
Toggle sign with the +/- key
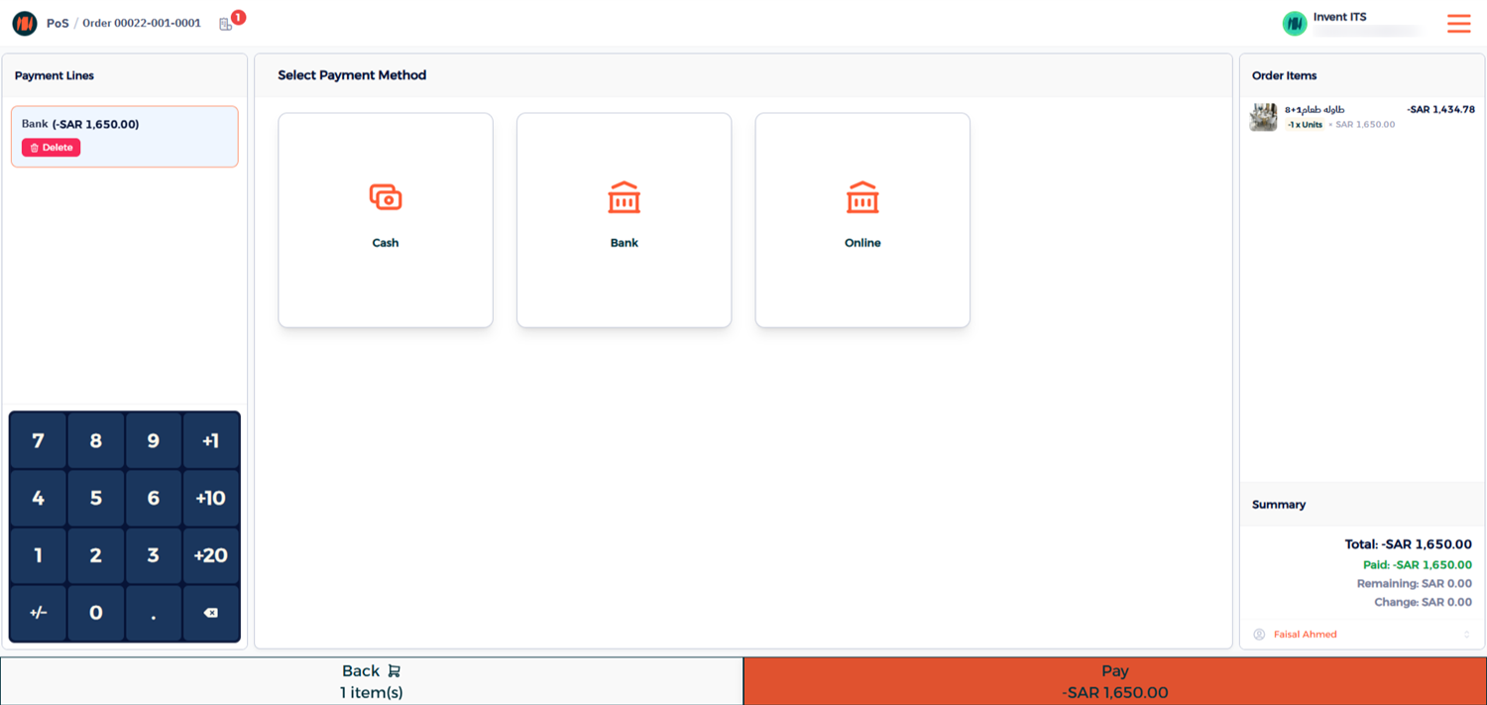pyautogui.click(x=38, y=613)
